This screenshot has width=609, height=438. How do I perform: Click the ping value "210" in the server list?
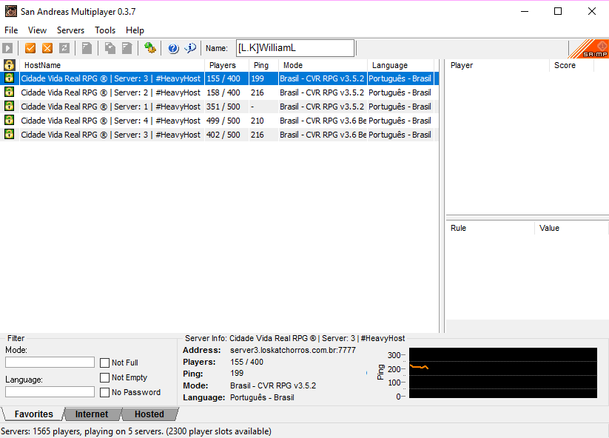257,121
